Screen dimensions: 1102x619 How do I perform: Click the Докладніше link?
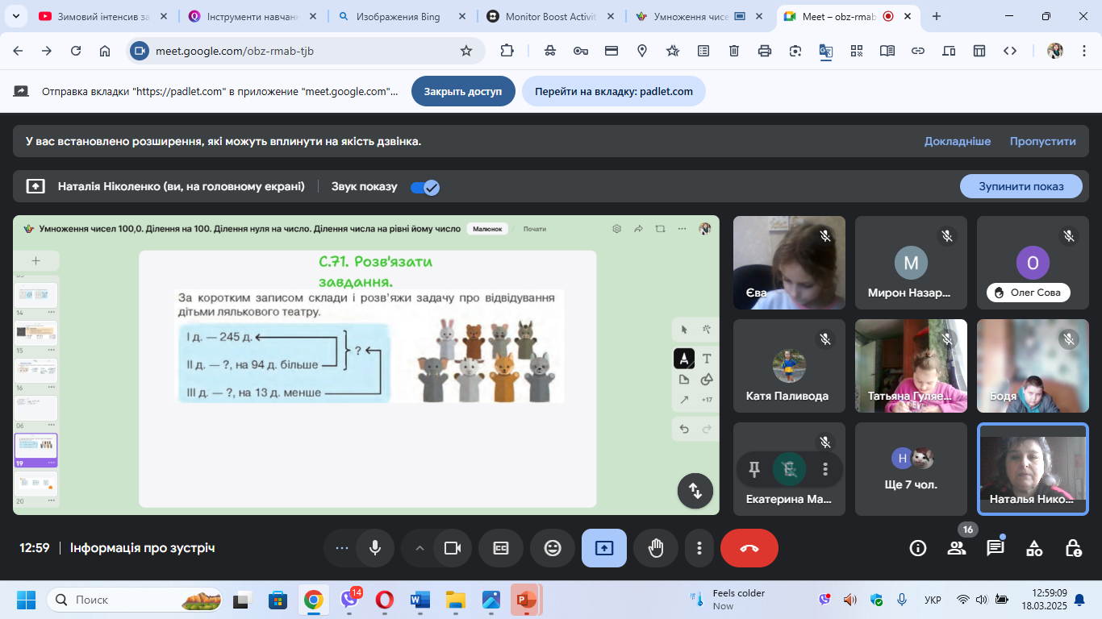point(958,141)
